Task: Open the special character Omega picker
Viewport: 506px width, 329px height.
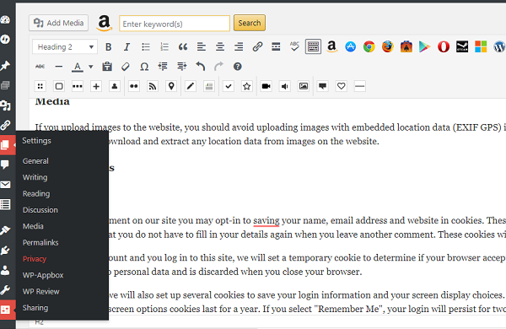Action: [144, 67]
